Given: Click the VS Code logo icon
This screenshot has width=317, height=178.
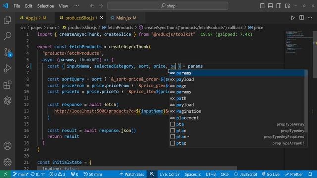Looking at the screenshot, I should 5,6.
